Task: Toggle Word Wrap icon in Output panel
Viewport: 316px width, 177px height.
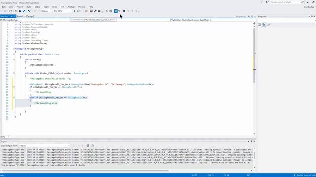Action: tap(93, 146)
